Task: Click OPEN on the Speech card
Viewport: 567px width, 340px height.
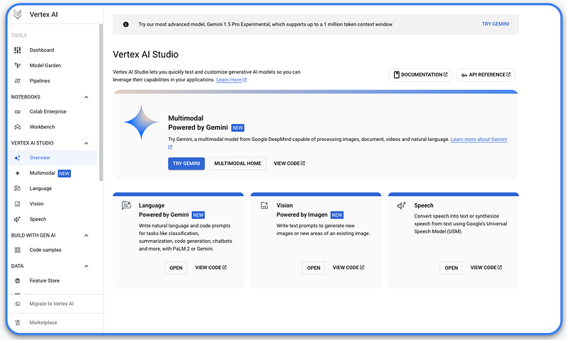Action: coord(451,268)
